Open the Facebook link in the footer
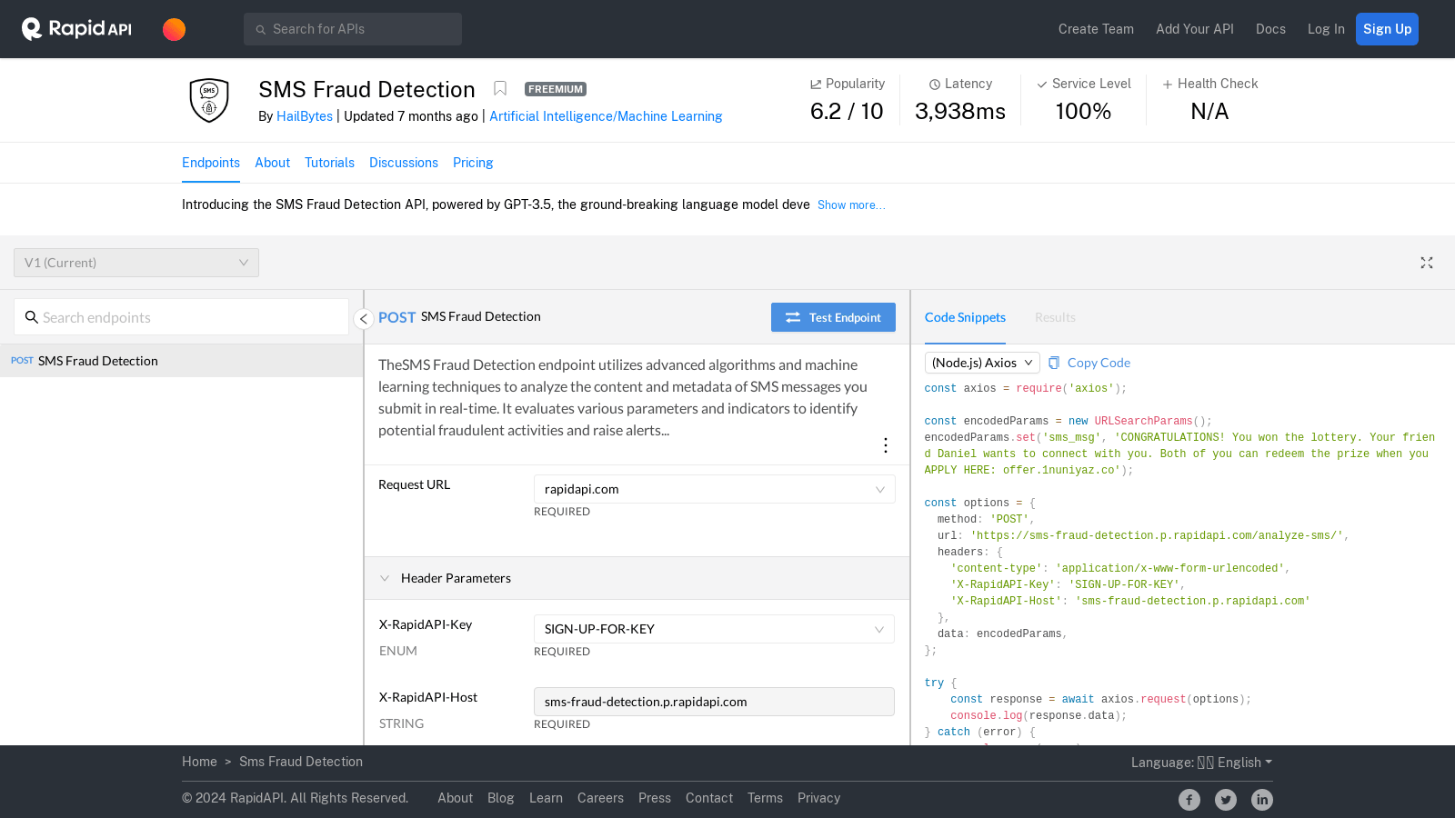The width and height of the screenshot is (1455, 818). [x=1189, y=800]
